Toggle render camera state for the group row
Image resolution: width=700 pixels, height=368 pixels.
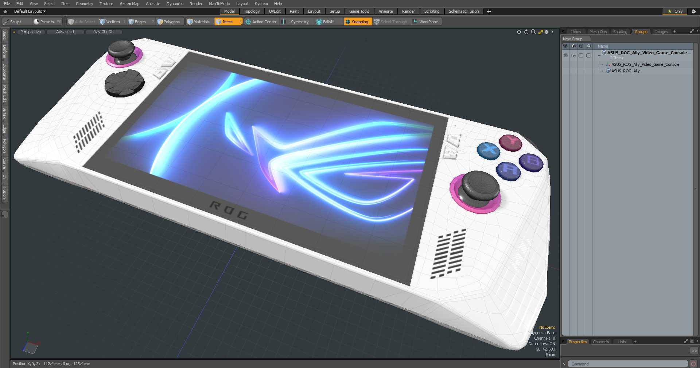click(x=573, y=56)
